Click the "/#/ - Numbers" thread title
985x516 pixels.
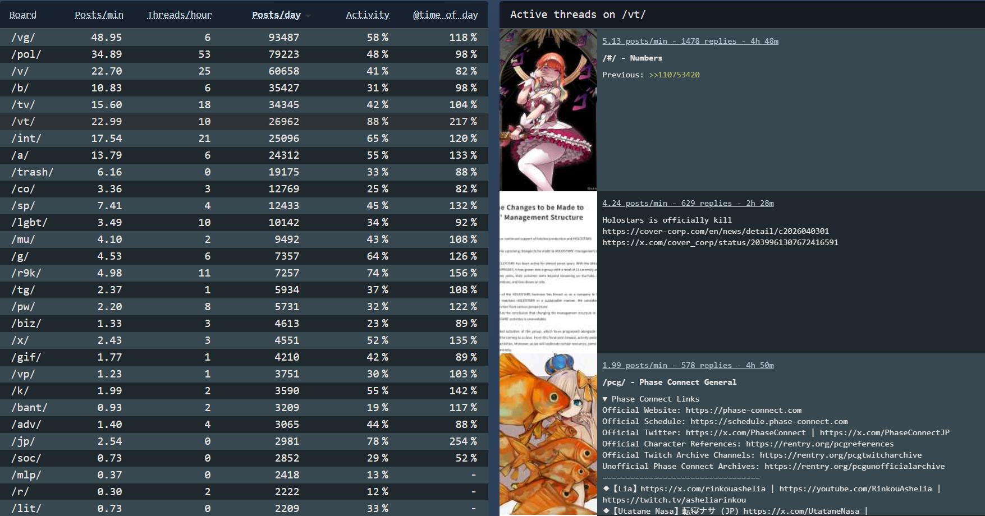point(633,58)
